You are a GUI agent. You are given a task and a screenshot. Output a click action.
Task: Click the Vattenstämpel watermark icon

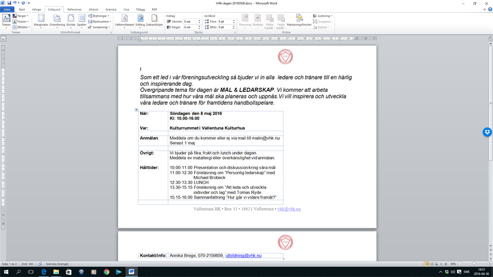(x=124, y=21)
